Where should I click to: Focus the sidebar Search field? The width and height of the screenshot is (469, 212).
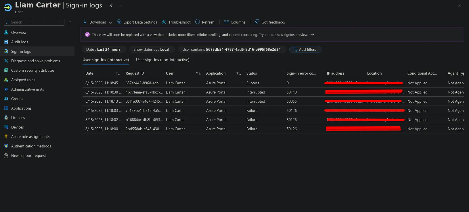point(34,22)
